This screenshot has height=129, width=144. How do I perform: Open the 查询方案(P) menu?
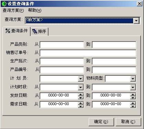(x=13, y=10)
